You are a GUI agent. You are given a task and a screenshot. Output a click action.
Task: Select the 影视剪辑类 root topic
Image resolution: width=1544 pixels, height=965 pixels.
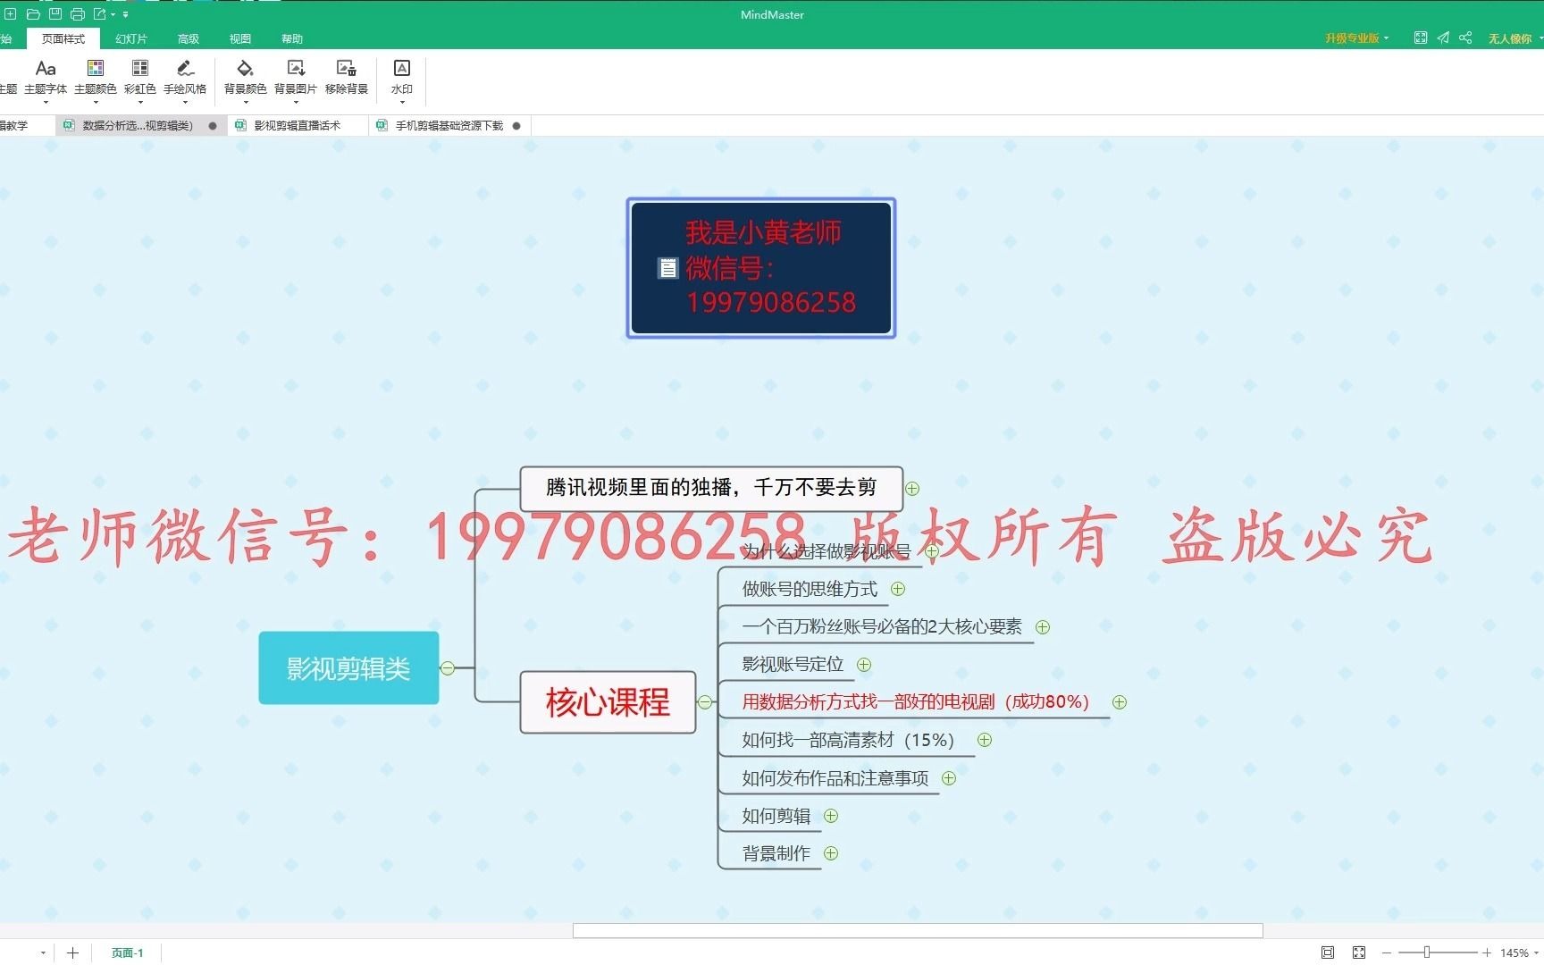(x=348, y=667)
